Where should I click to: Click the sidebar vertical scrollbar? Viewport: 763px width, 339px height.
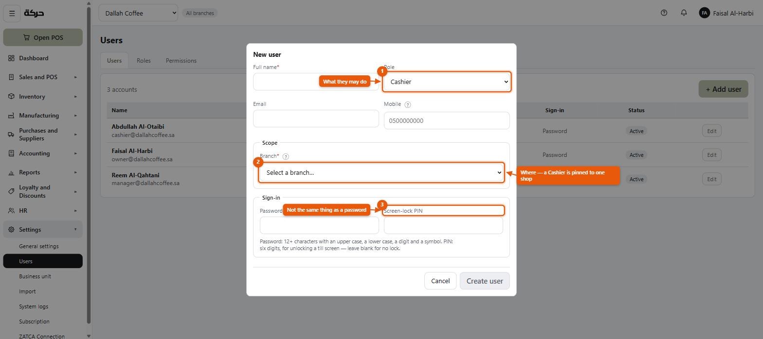coord(89,165)
